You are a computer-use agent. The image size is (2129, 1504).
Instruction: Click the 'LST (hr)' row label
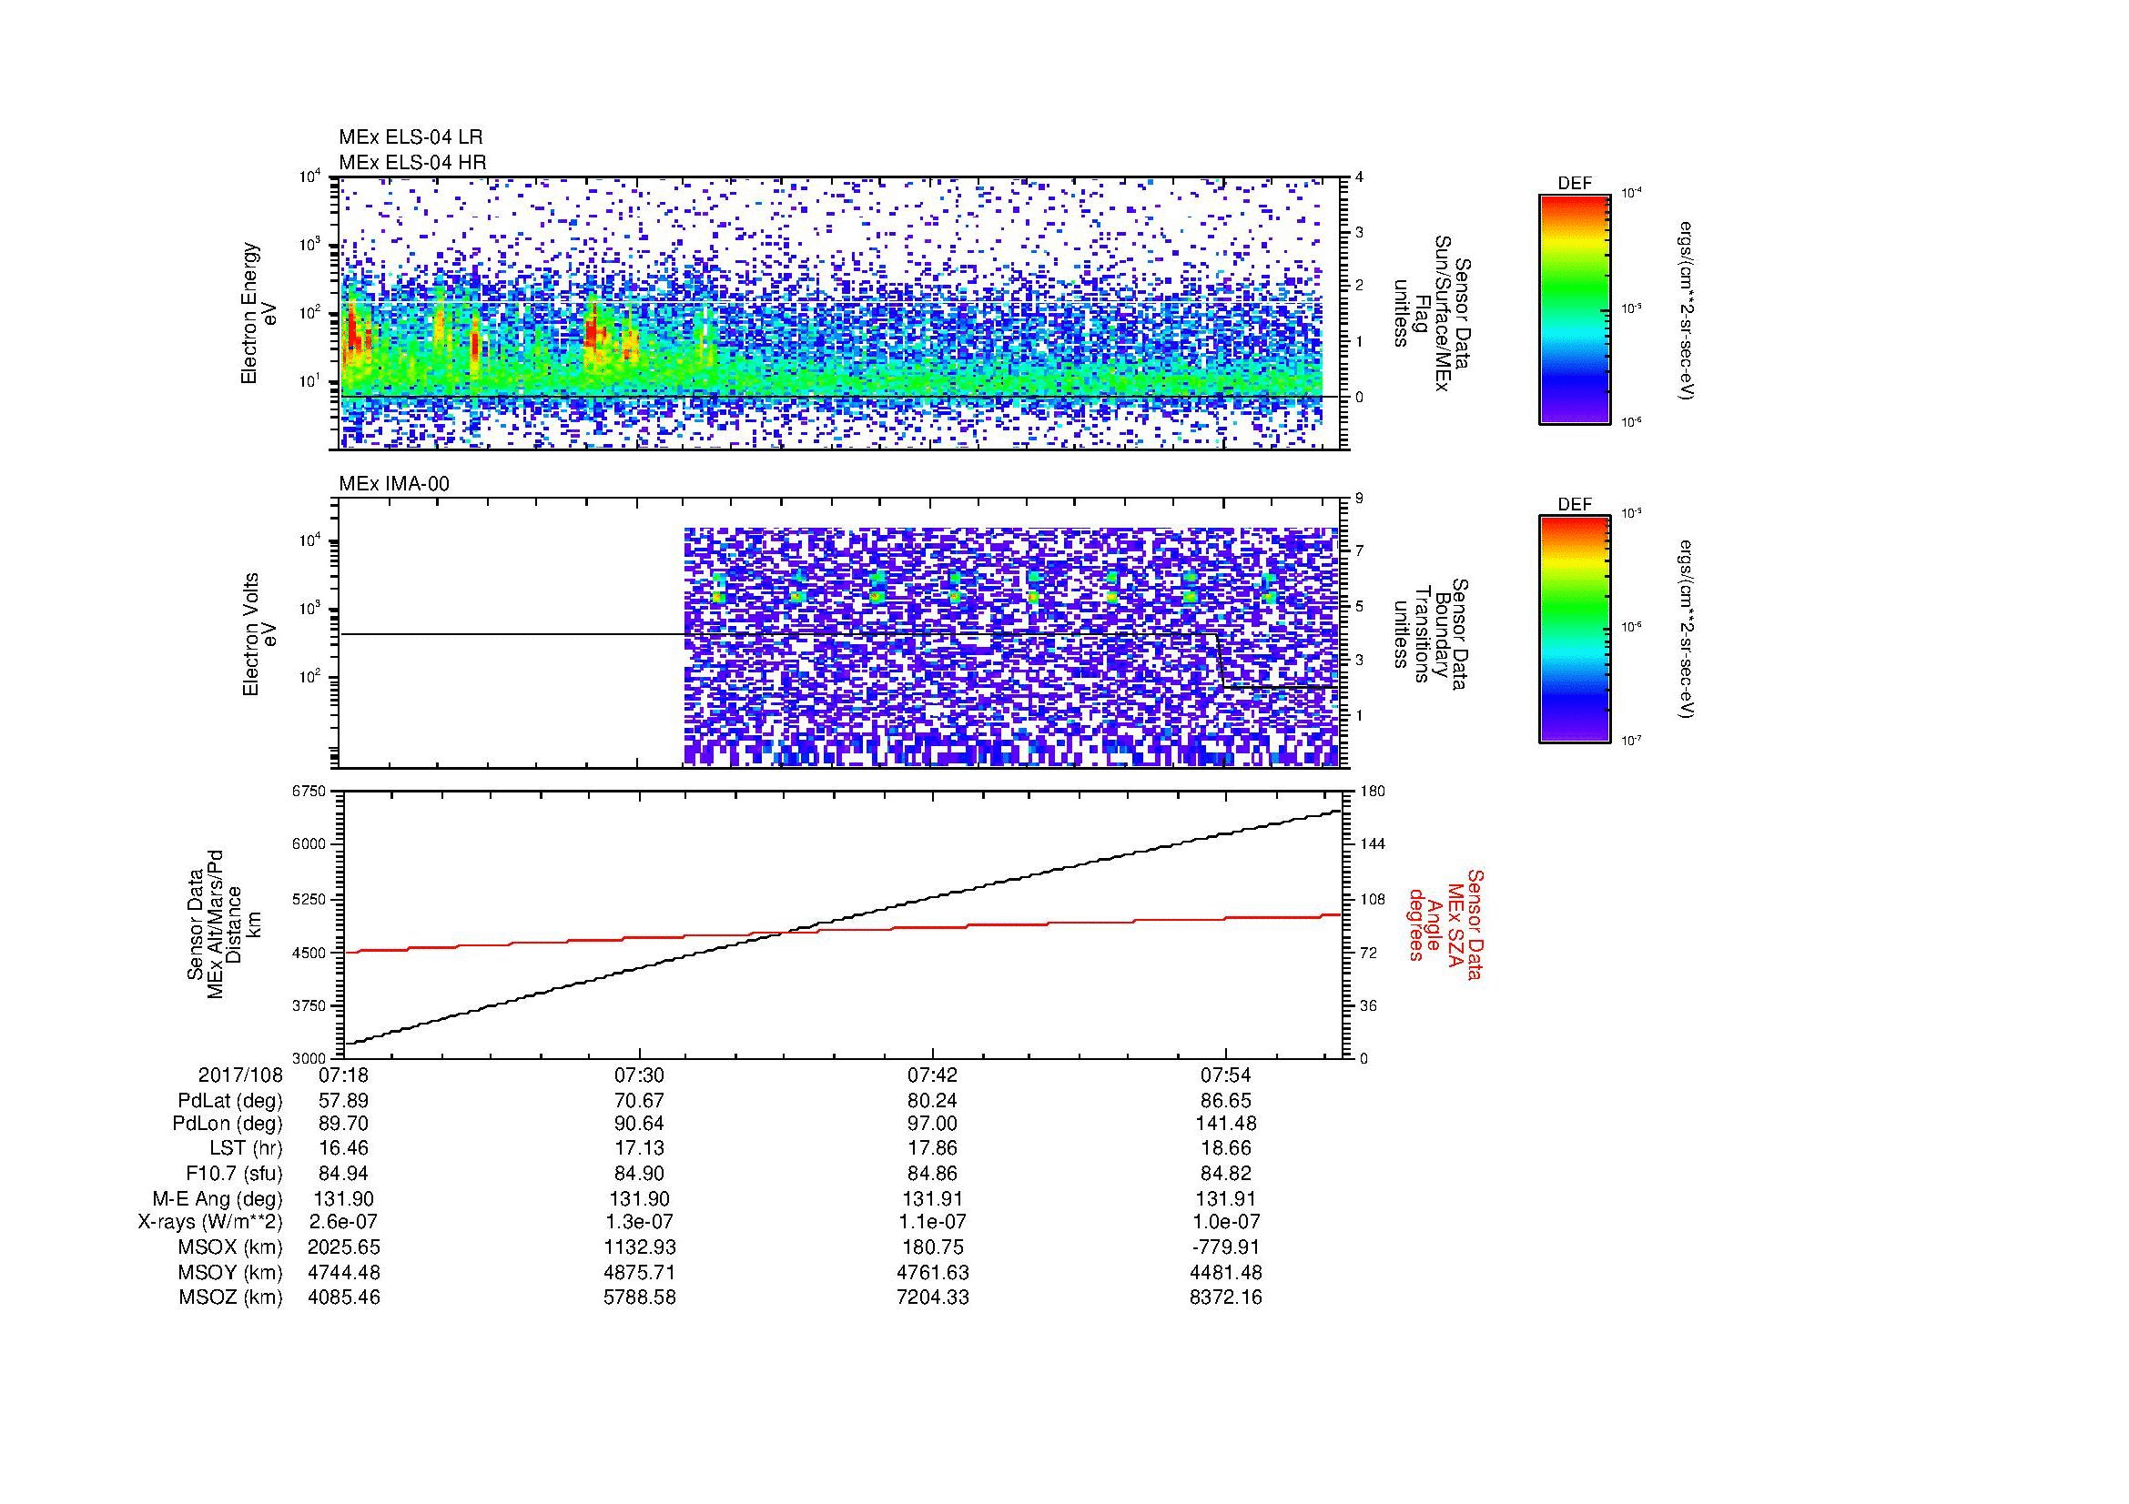tap(246, 1148)
